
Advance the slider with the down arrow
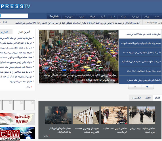(147, 87)
